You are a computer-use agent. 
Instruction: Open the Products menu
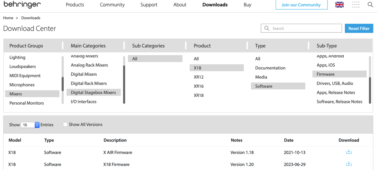[x=75, y=5]
